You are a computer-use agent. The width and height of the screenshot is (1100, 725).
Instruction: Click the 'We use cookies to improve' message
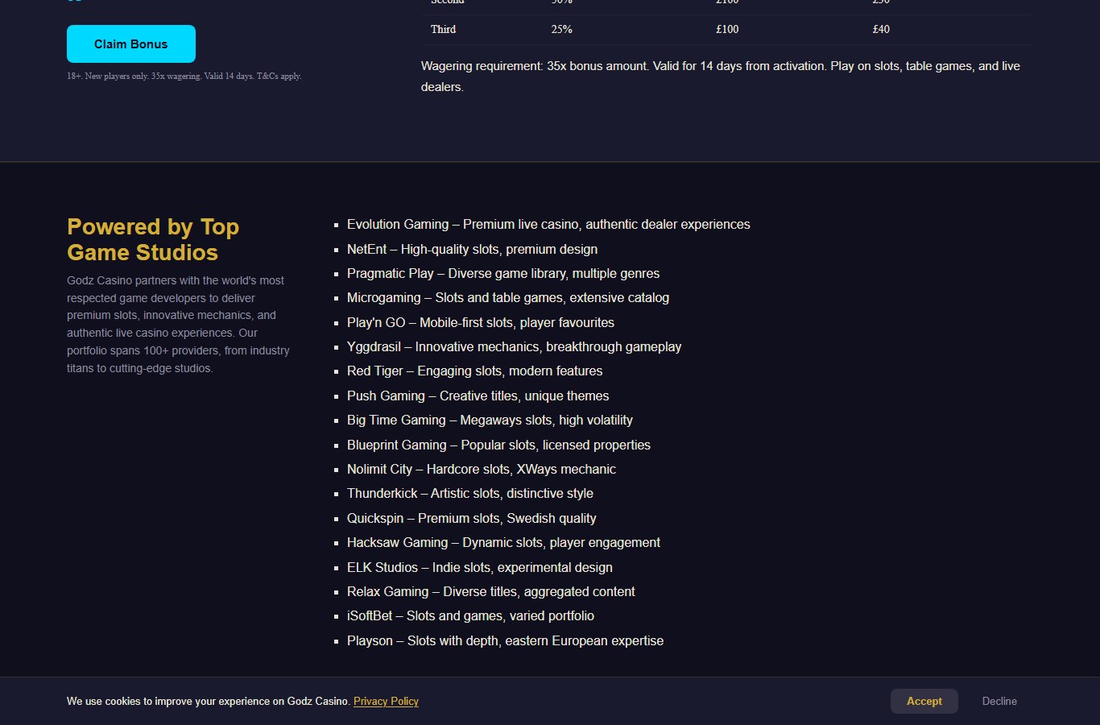click(x=209, y=701)
